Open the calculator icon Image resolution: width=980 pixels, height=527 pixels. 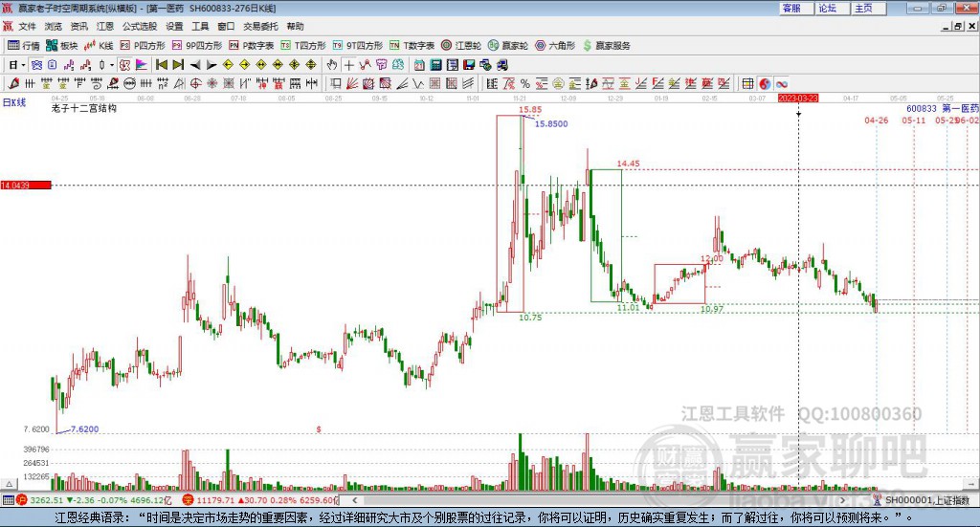pos(436,65)
